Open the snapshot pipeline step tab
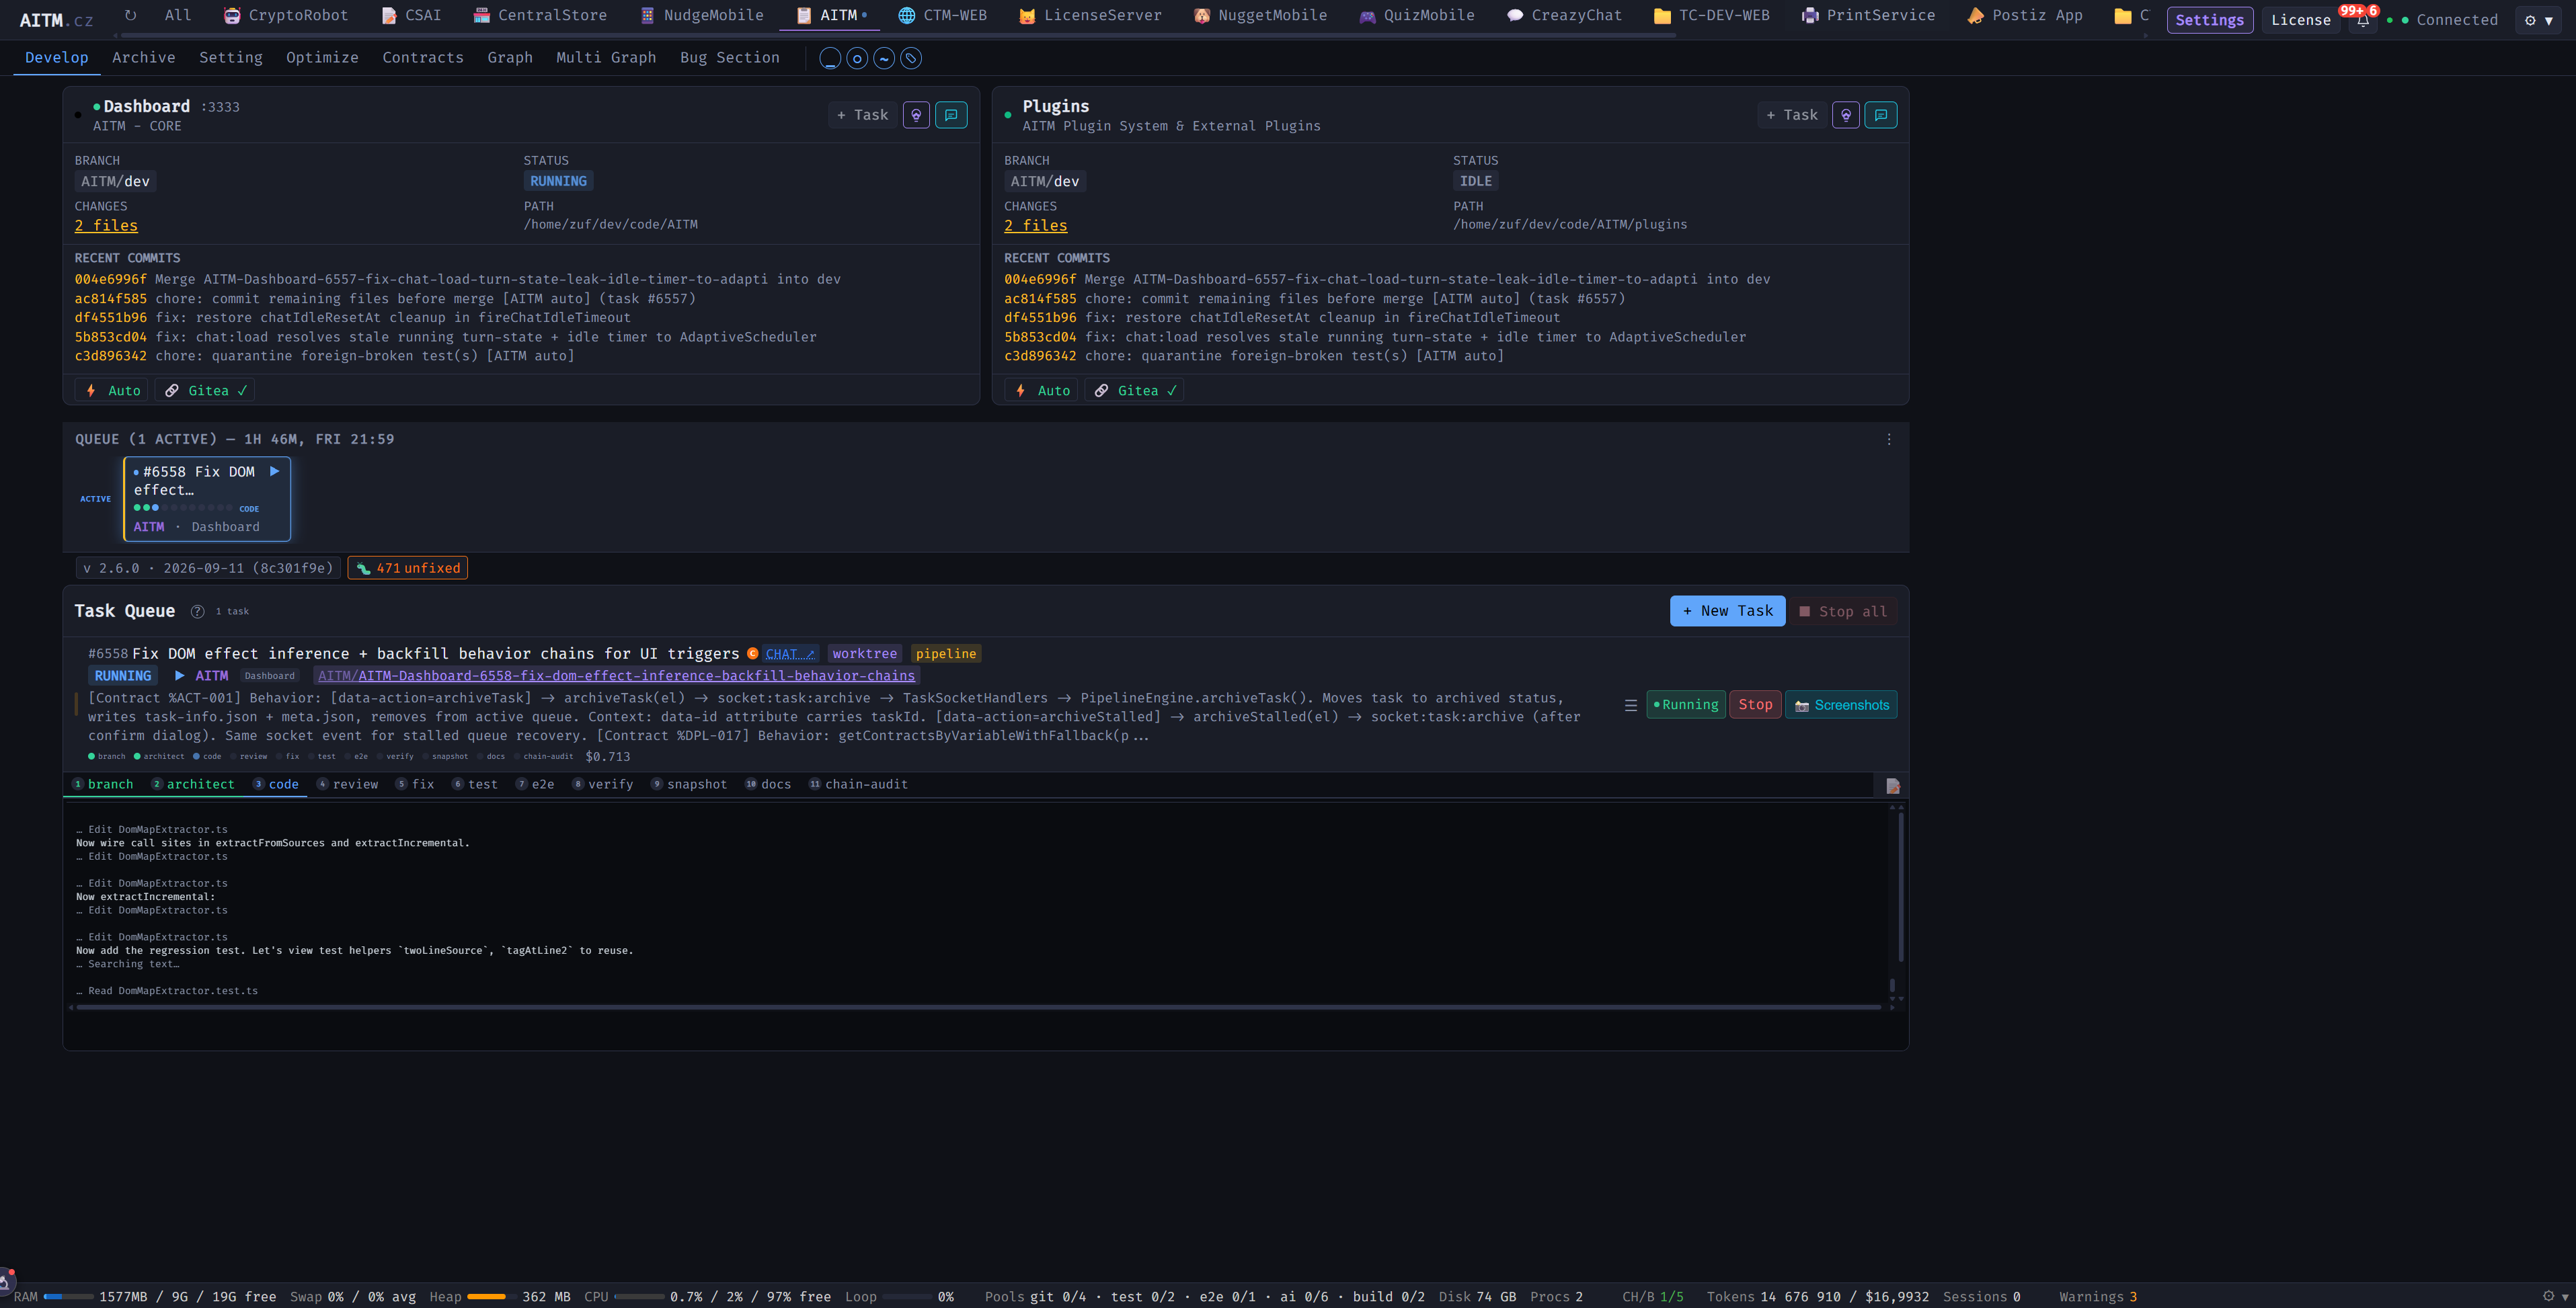The width and height of the screenshot is (2576, 1308). [x=689, y=784]
